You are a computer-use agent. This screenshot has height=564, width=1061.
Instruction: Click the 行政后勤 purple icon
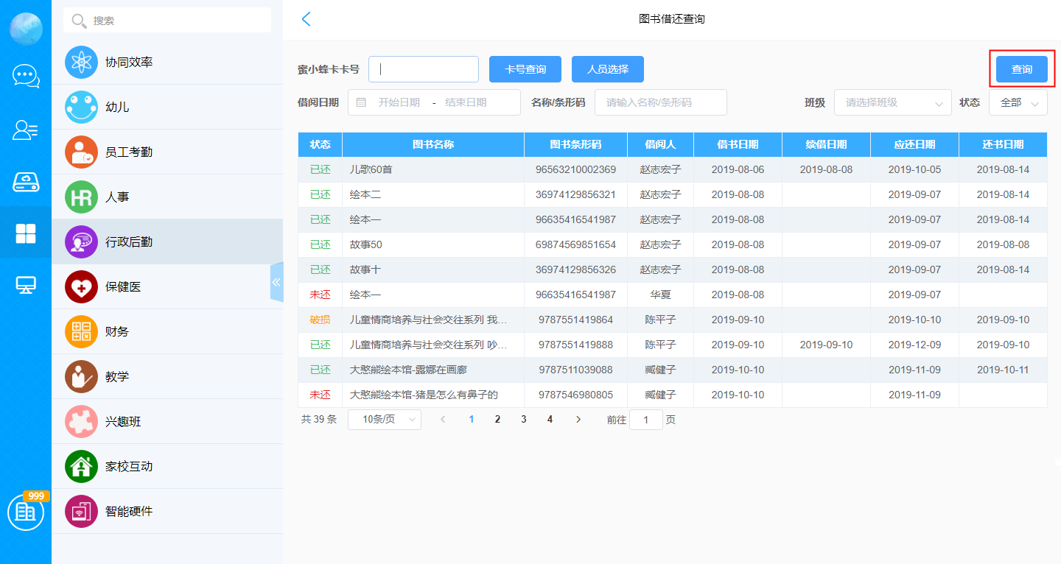pos(81,242)
